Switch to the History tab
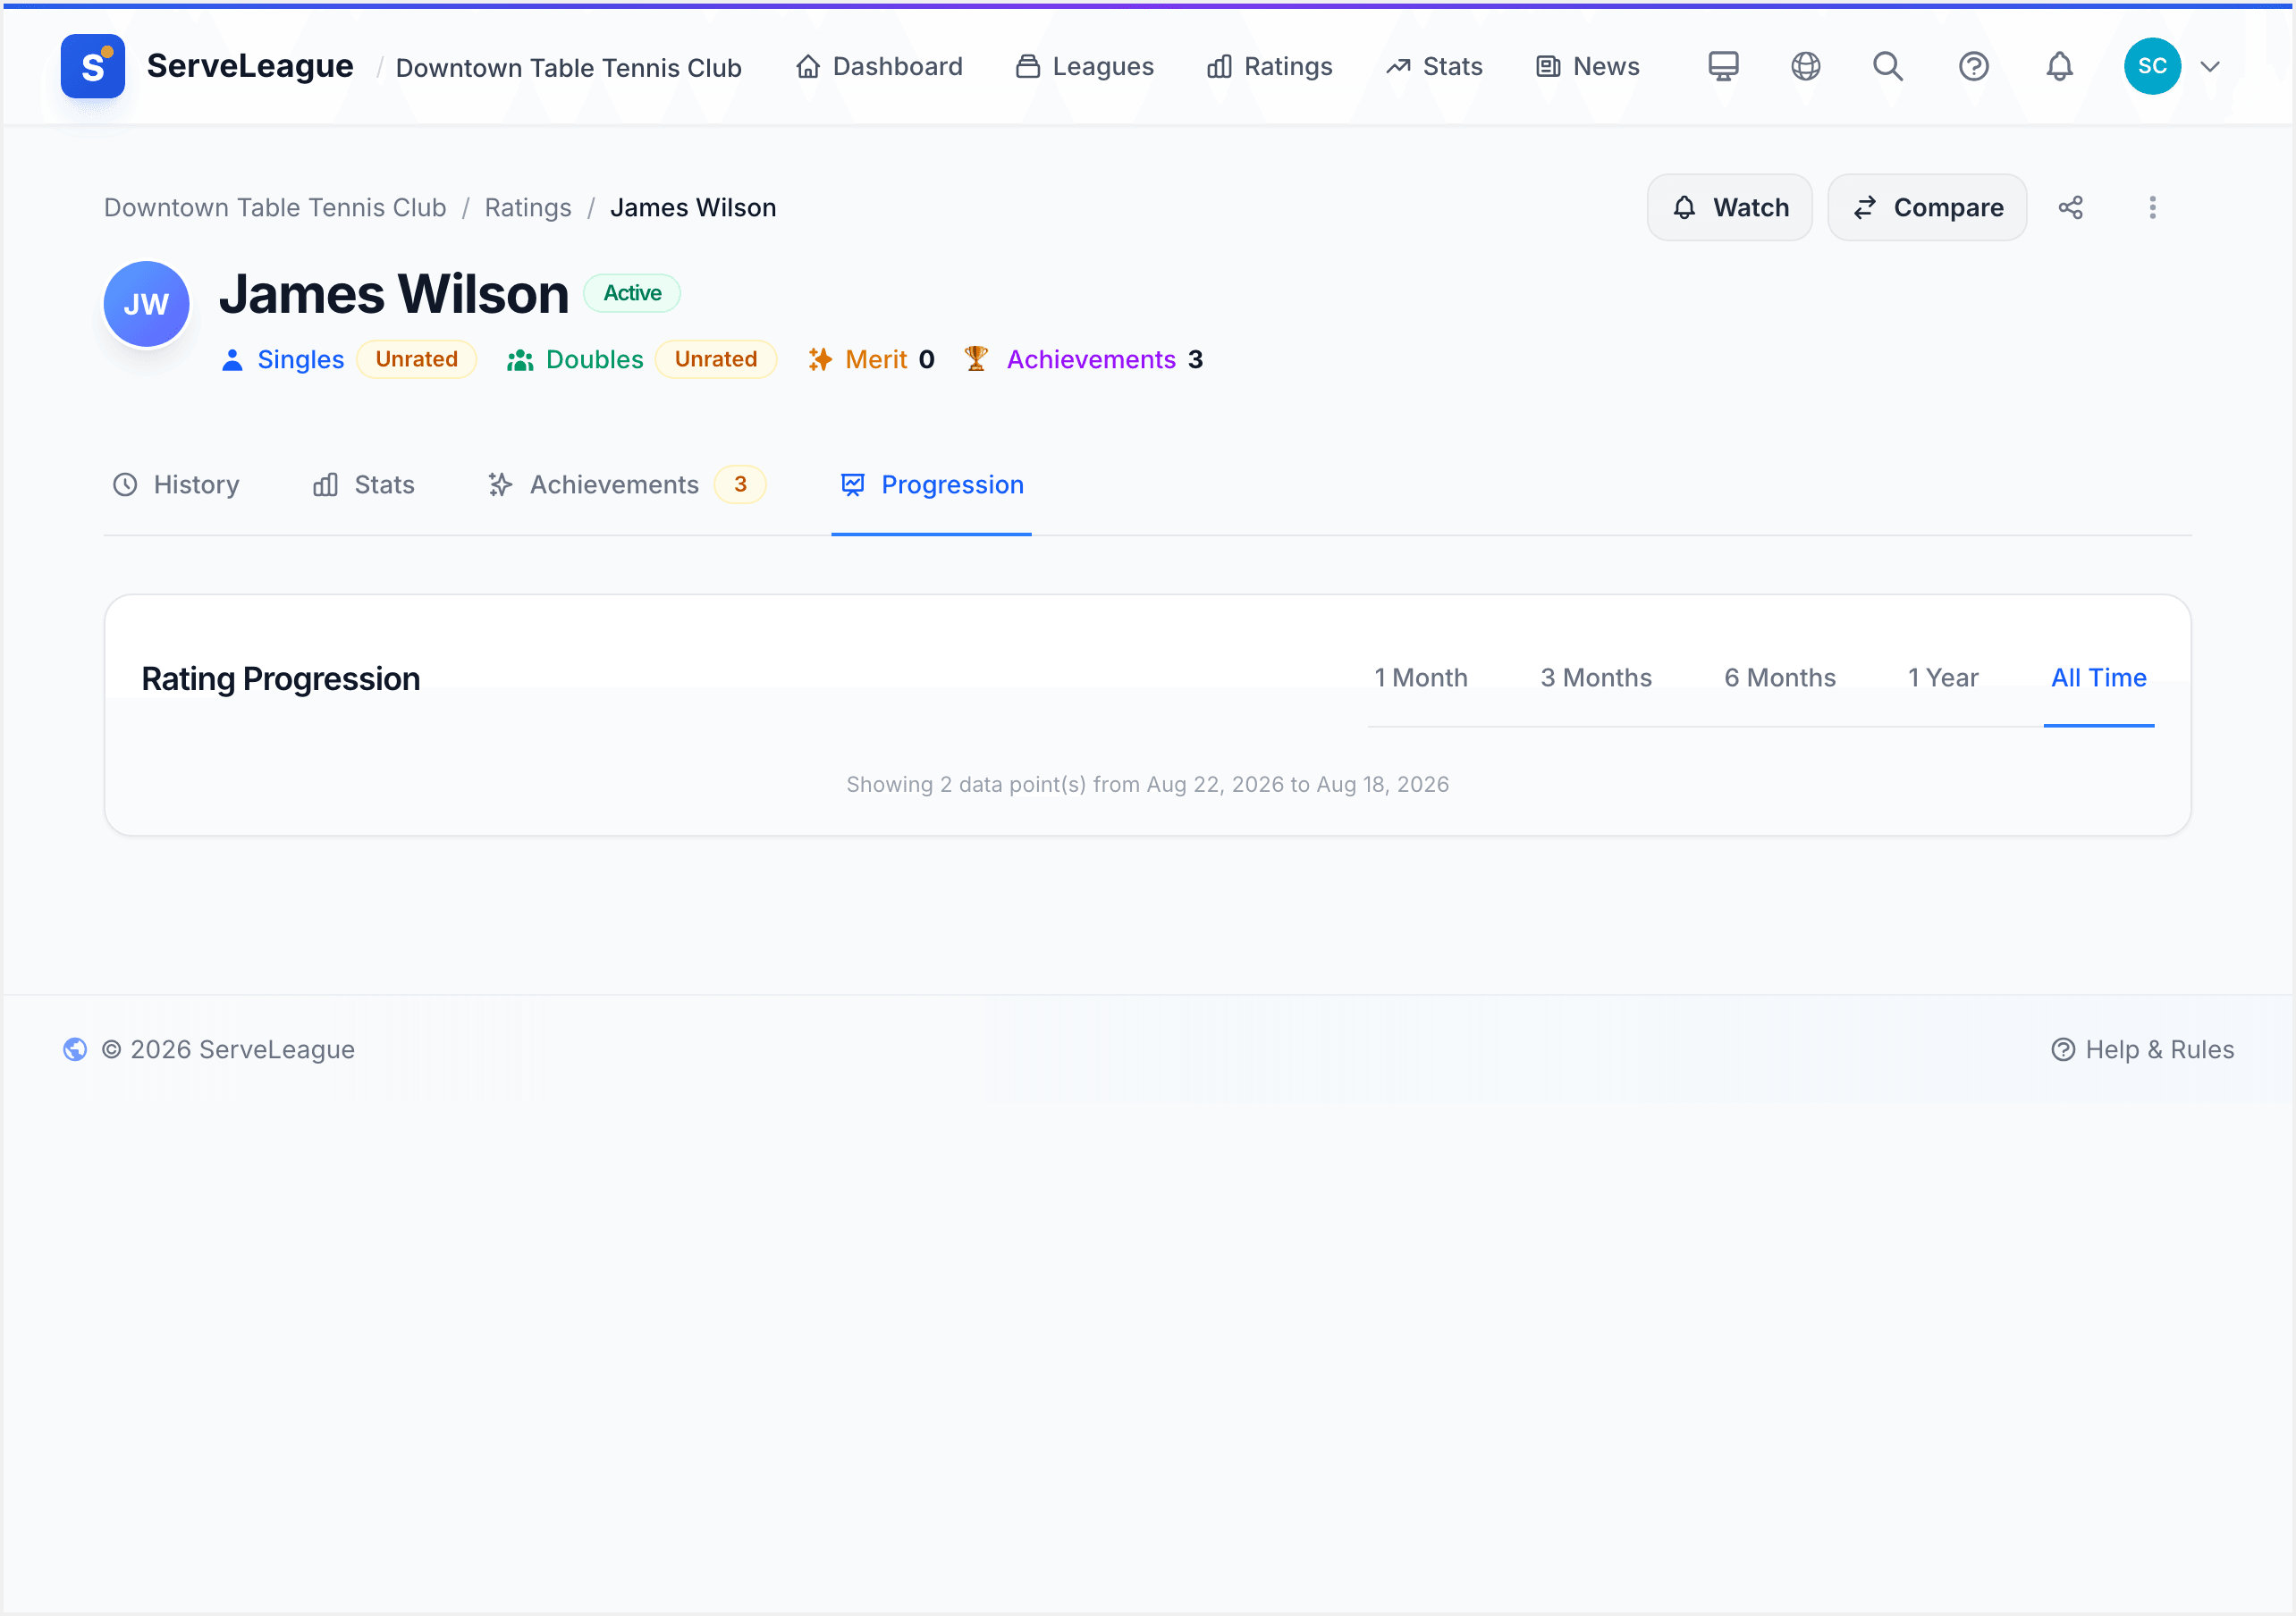The image size is (2296, 1616). 176,485
